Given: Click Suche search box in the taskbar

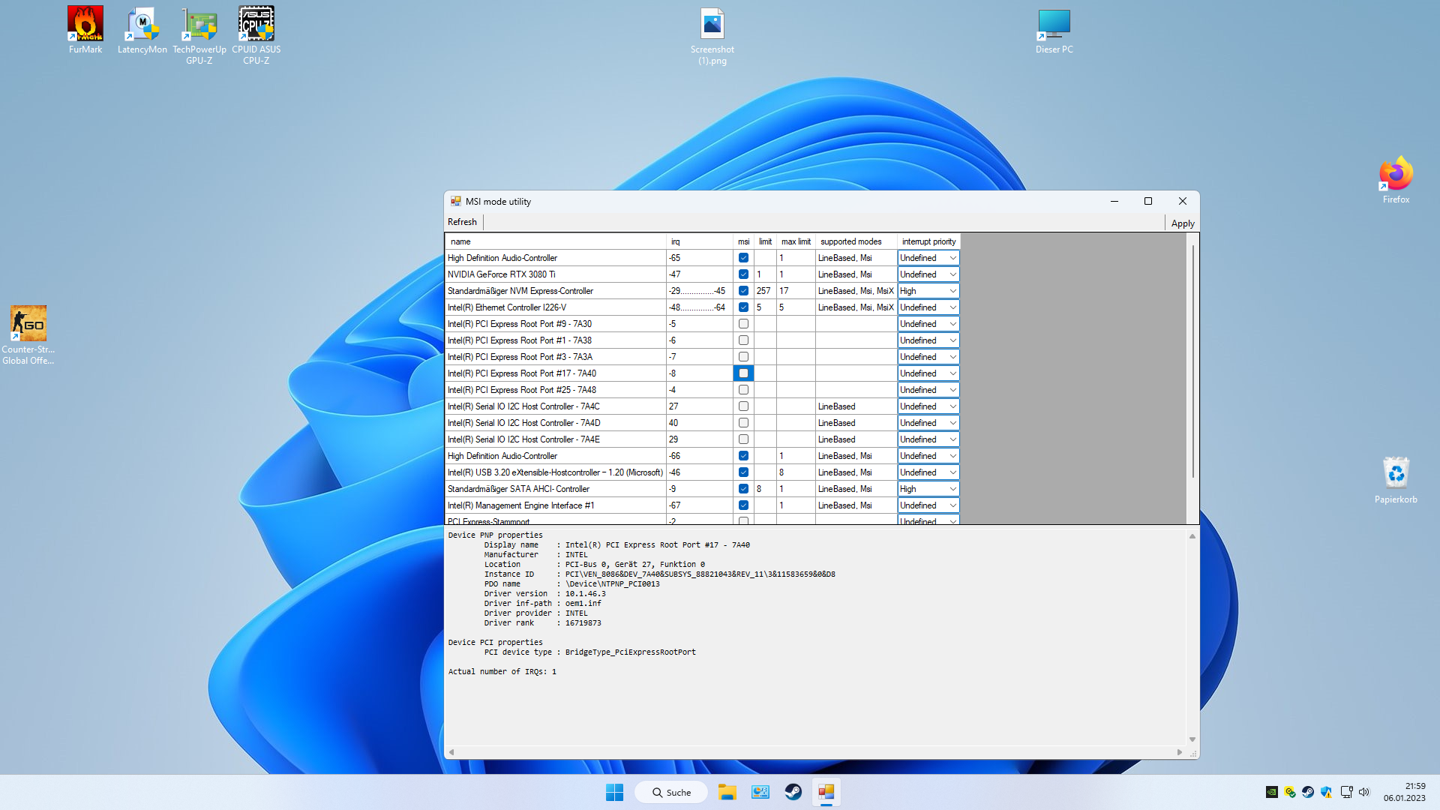Looking at the screenshot, I should point(671,792).
